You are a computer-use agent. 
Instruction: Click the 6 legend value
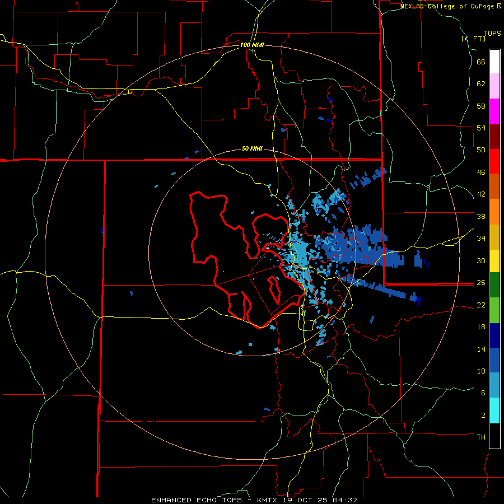click(483, 393)
